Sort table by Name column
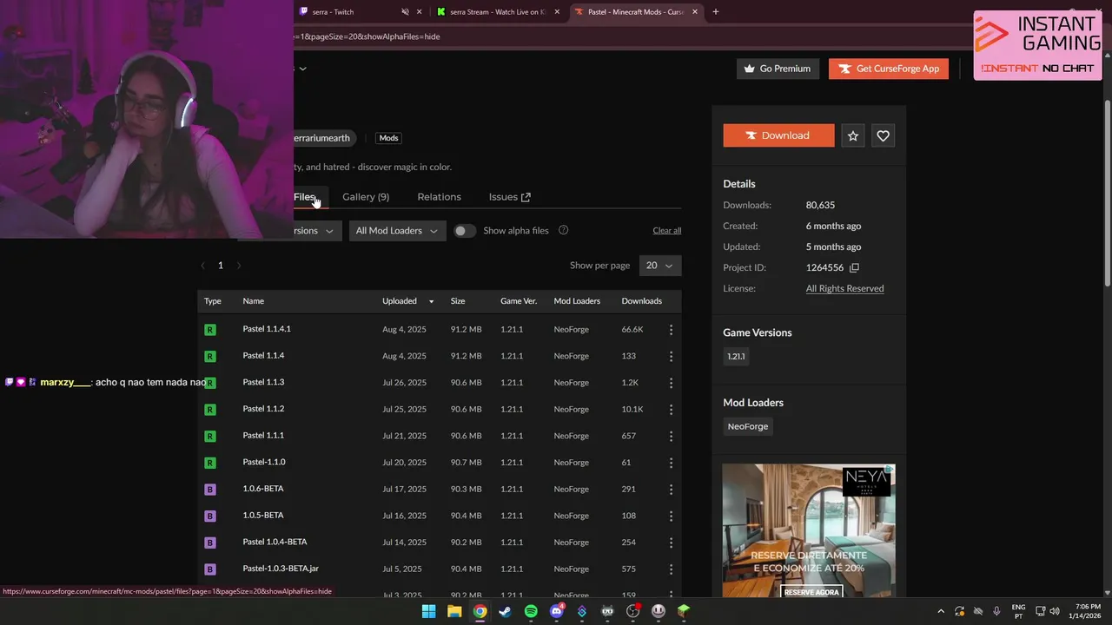Image resolution: width=1112 pixels, height=625 pixels. click(x=253, y=301)
